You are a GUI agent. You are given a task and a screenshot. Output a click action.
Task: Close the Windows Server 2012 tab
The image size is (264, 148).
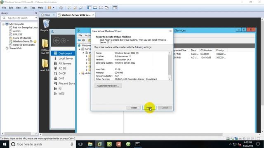coord(93,15)
